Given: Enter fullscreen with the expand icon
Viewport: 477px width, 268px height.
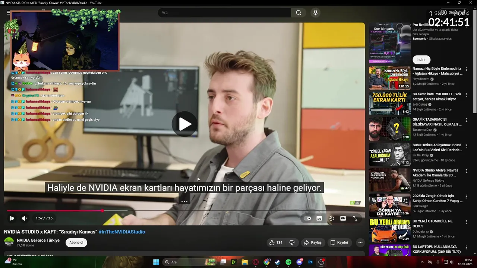Looking at the screenshot, I should coord(355,218).
